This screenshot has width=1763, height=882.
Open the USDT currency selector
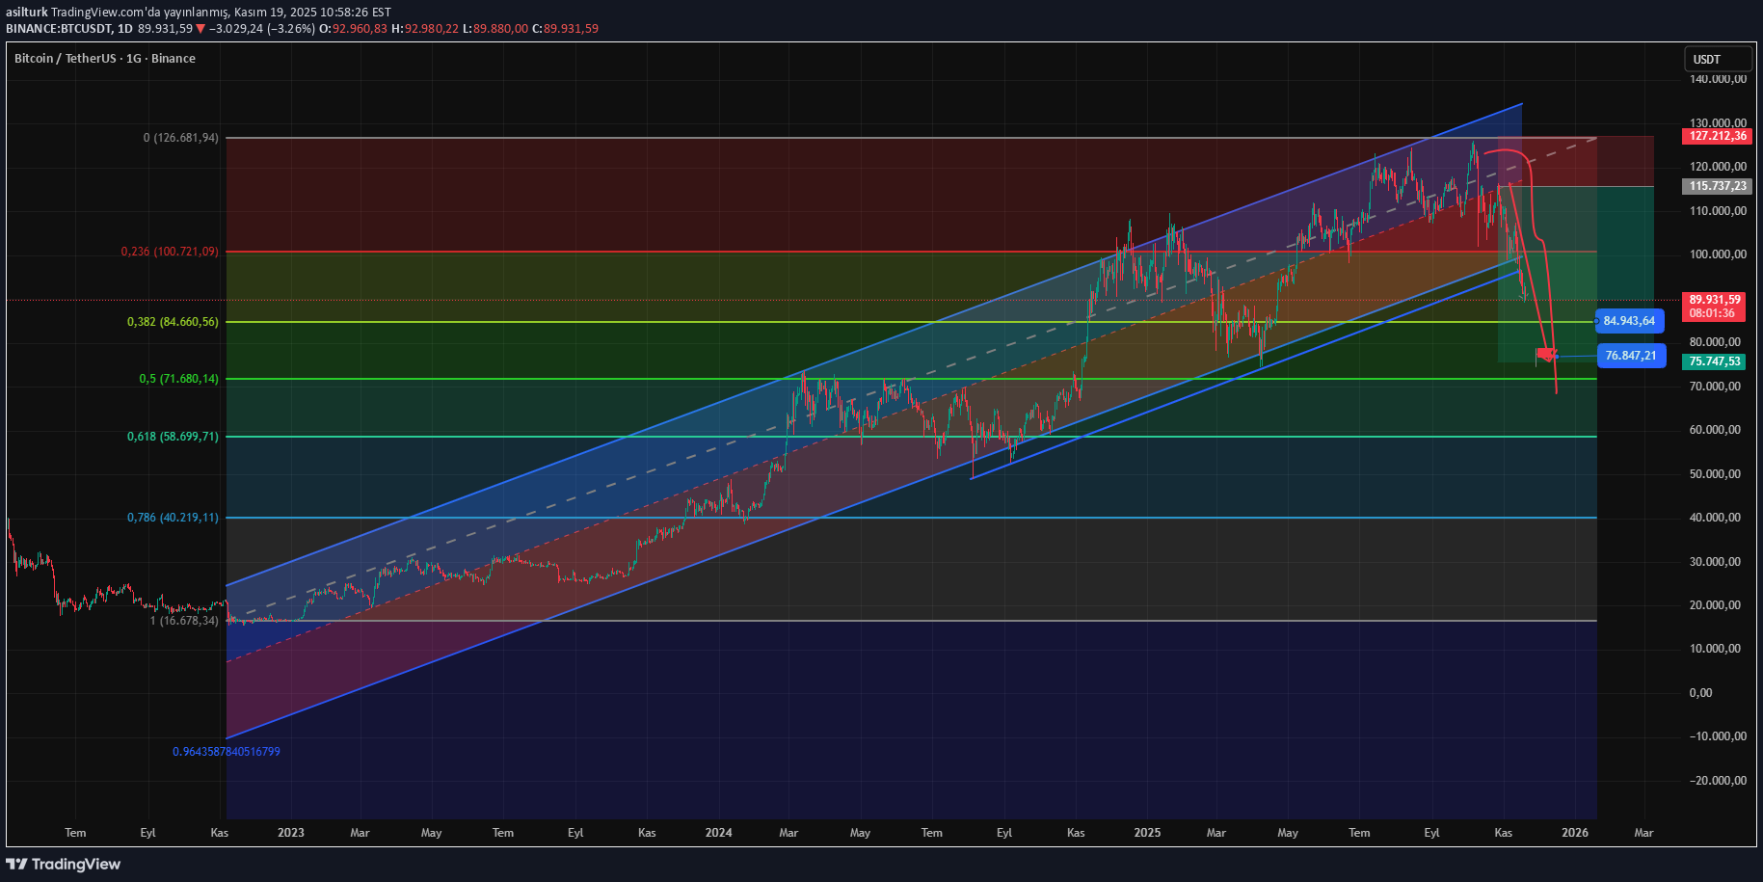1718,59
